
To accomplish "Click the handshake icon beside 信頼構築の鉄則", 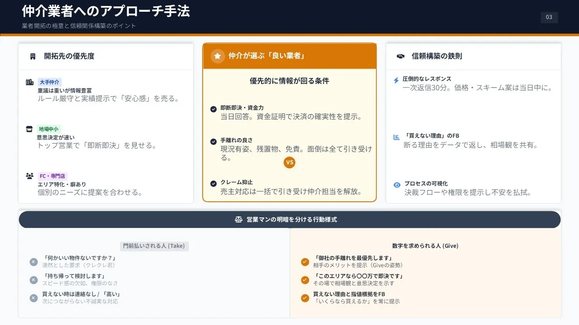I will click(400, 56).
